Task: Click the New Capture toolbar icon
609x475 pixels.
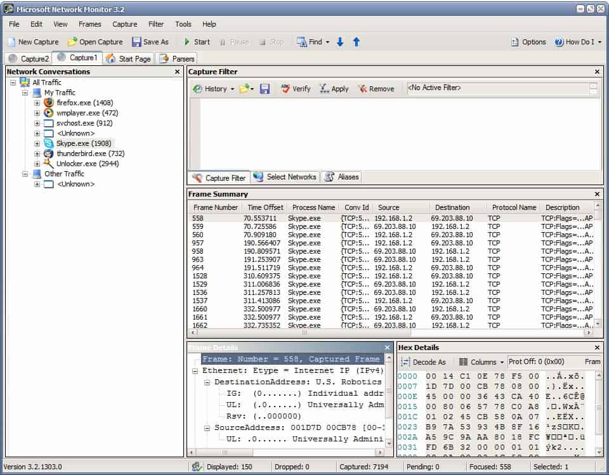Action: point(12,42)
